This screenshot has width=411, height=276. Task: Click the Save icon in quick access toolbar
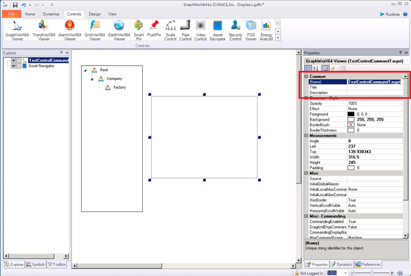click(x=15, y=5)
